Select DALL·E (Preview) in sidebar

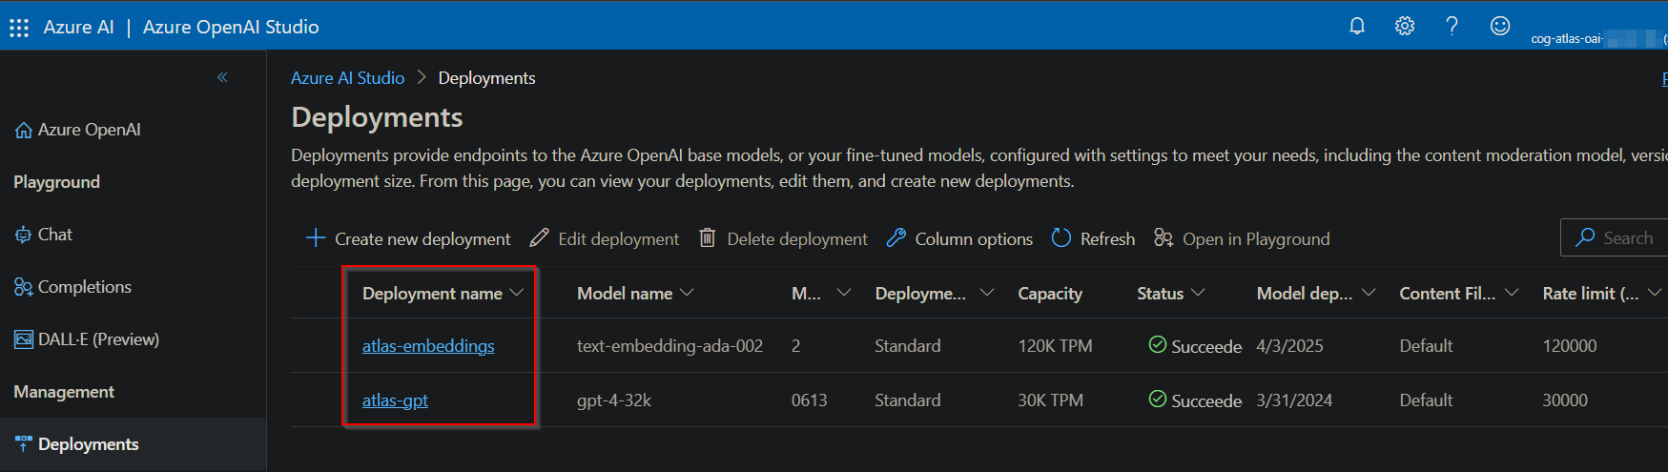97,339
